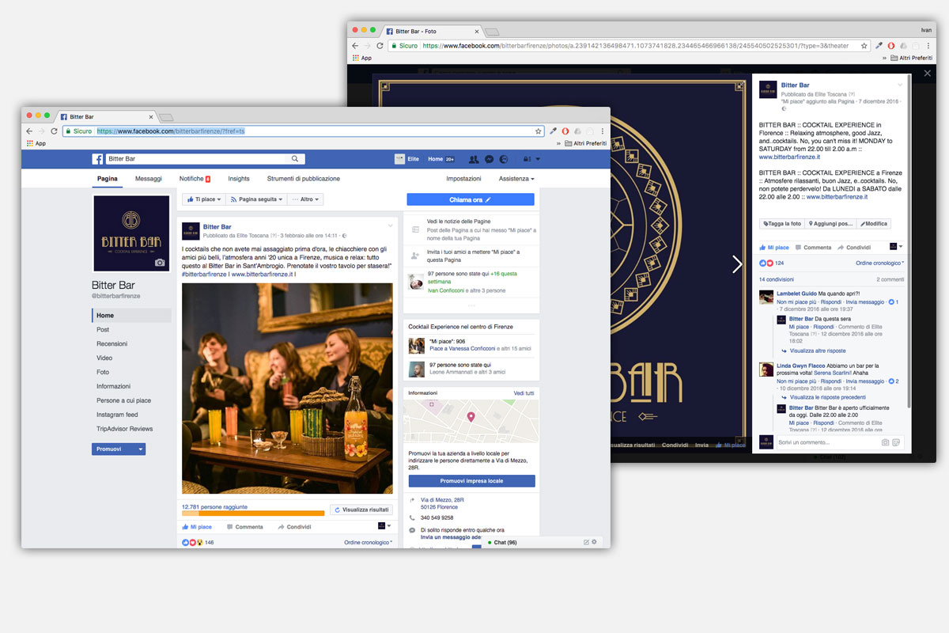This screenshot has width=949, height=633.
Task: Click Condividi under the front post
Action: point(293,526)
